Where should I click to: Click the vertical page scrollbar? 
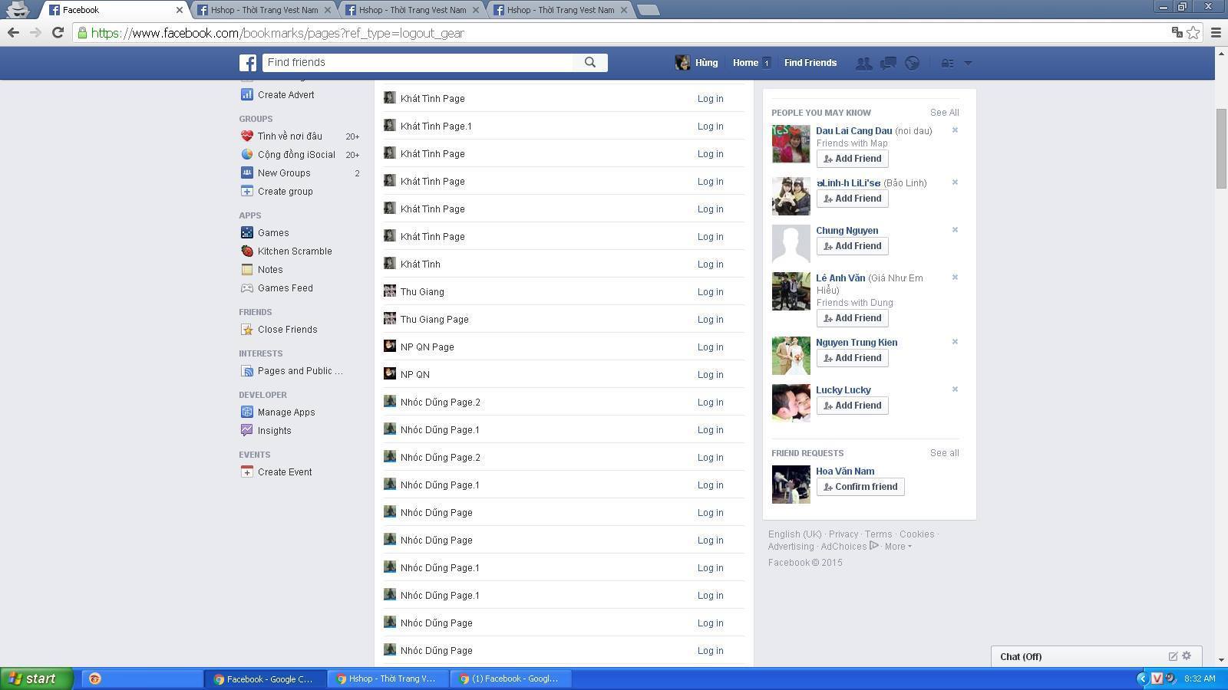(x=1221, y=149)
